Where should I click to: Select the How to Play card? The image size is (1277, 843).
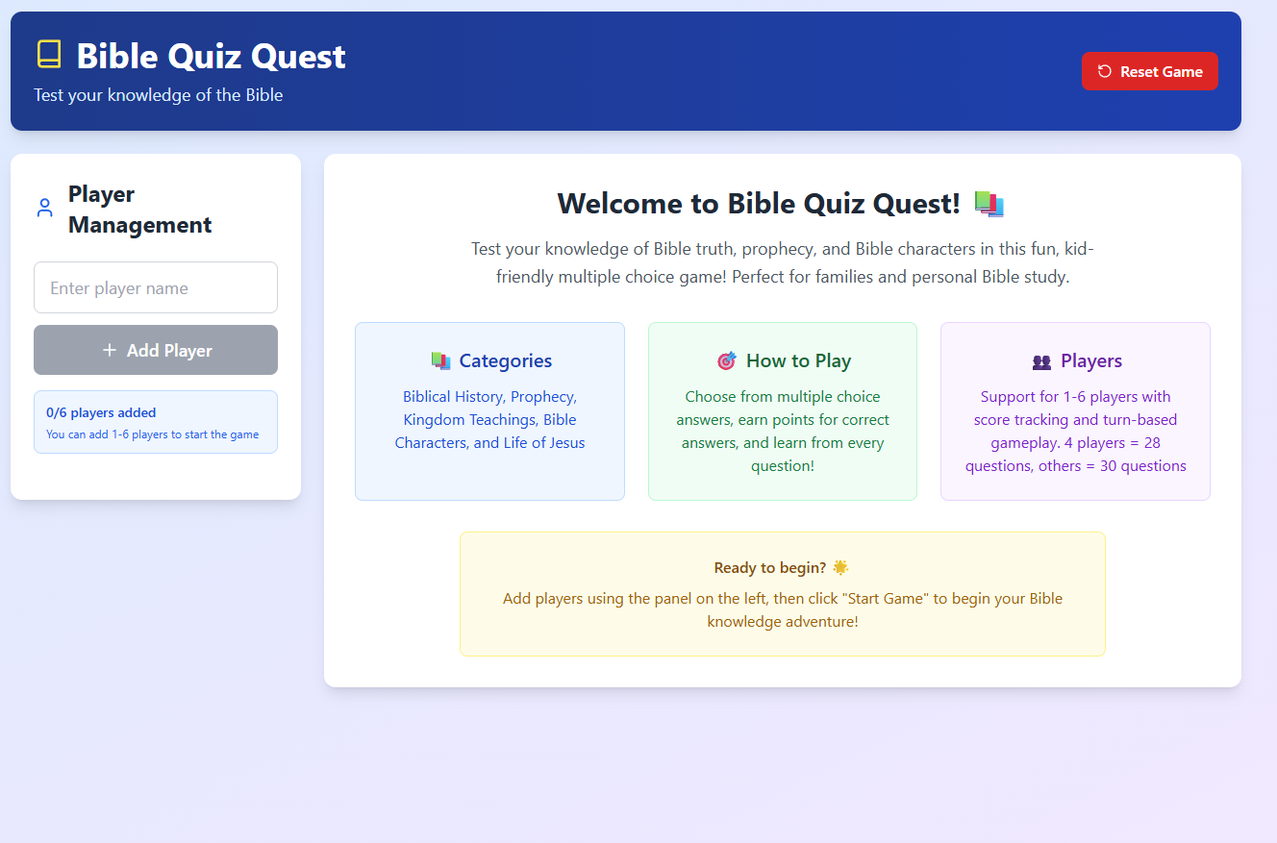[782, 411]
